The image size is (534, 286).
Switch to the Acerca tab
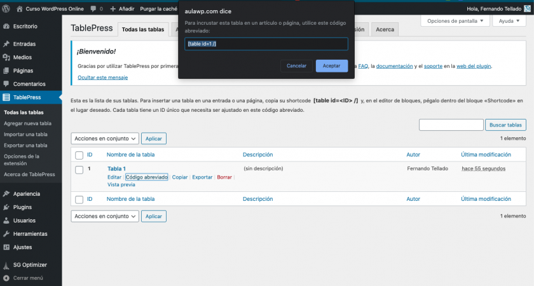tap(385, 29)
